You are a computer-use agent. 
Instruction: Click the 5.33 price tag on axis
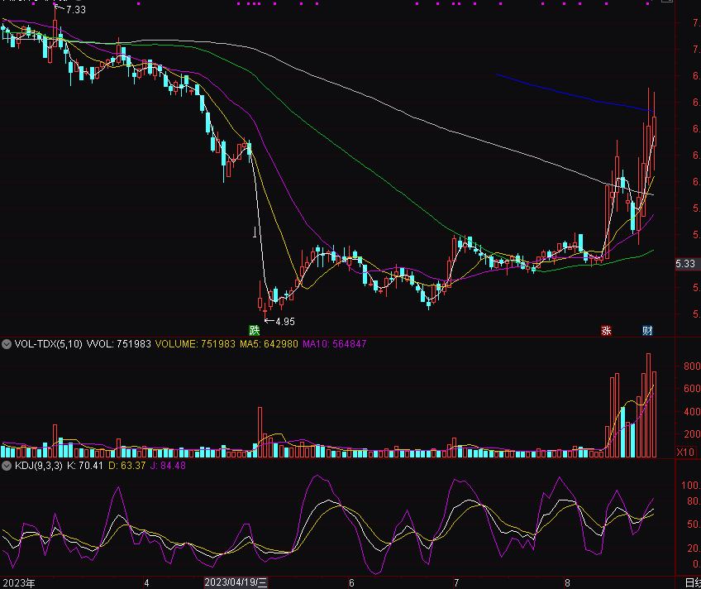pos(685,264)
